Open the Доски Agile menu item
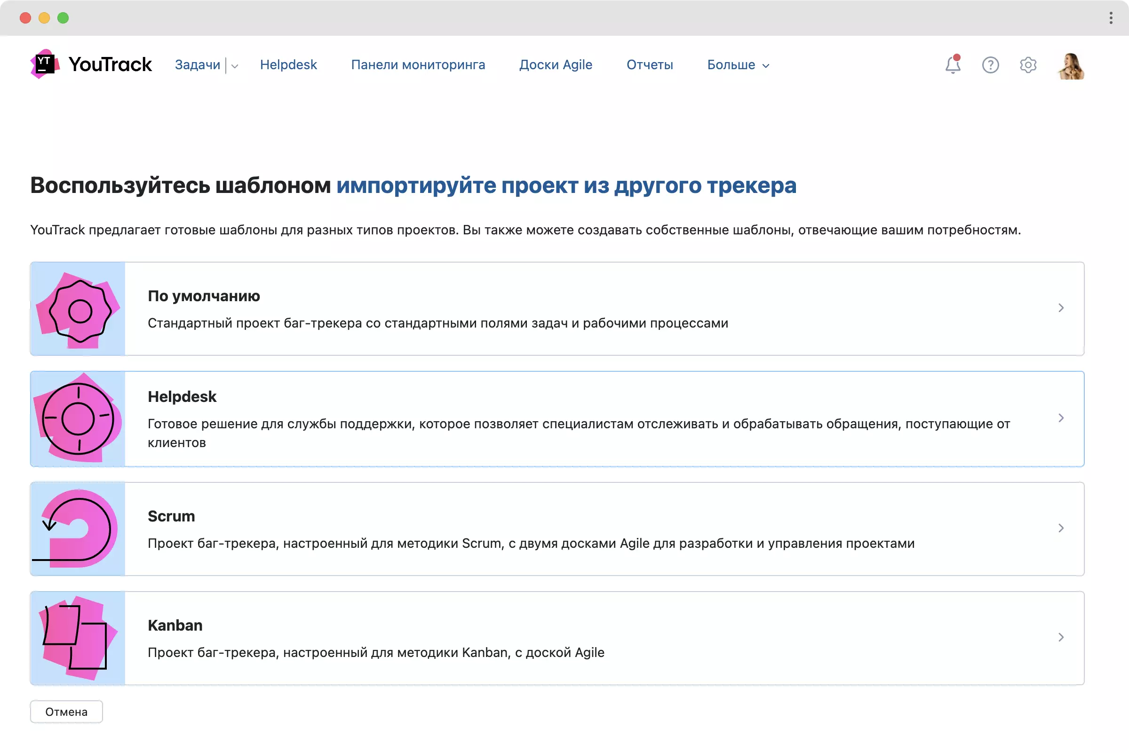Viewport: 1129px width, 753px height. 556,65
